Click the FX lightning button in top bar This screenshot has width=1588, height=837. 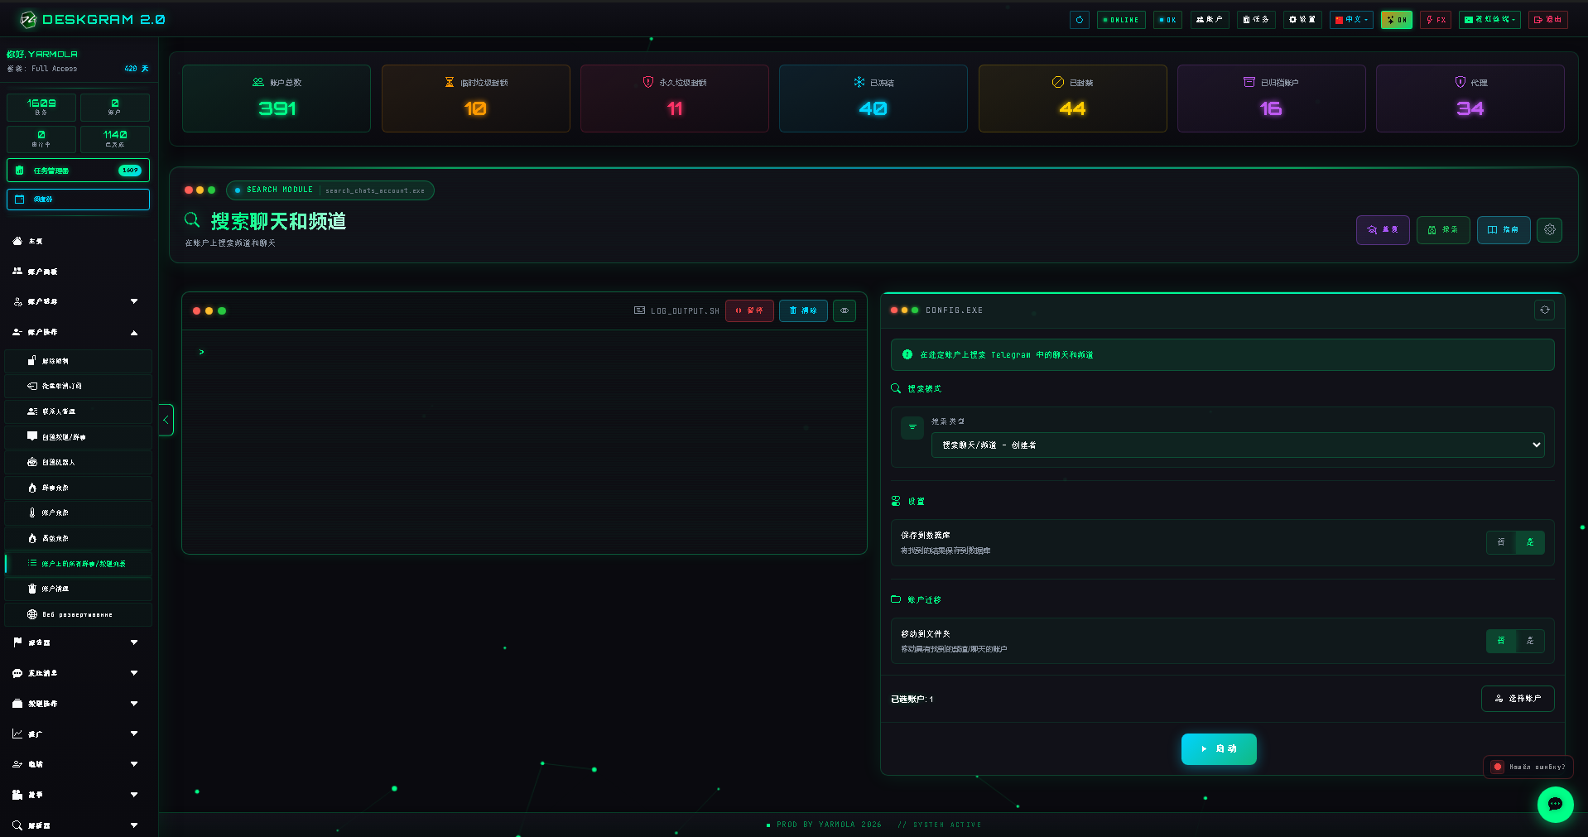point(1435,20)
